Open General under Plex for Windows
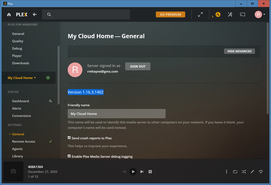The height and width of the screenshot is (185, 271). (18, 34)
